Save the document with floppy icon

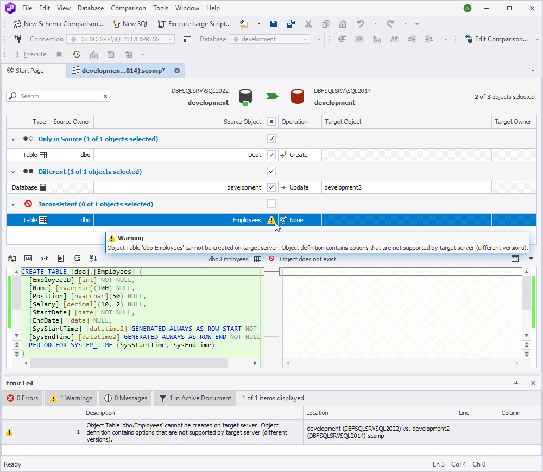tap(274, 24)
